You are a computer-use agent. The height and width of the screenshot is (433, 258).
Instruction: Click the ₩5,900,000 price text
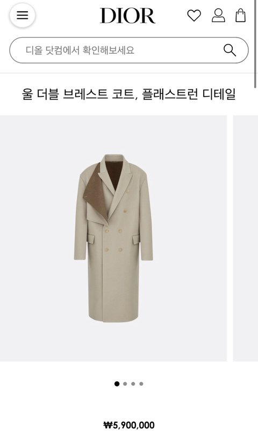[x=129, y=425]
